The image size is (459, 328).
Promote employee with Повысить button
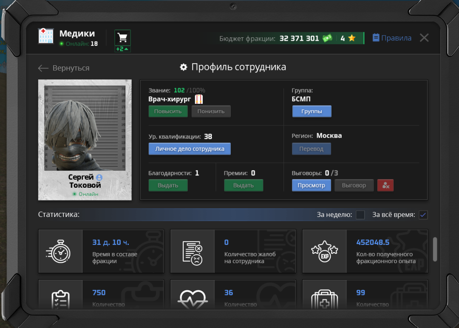(x=168, y=111)
